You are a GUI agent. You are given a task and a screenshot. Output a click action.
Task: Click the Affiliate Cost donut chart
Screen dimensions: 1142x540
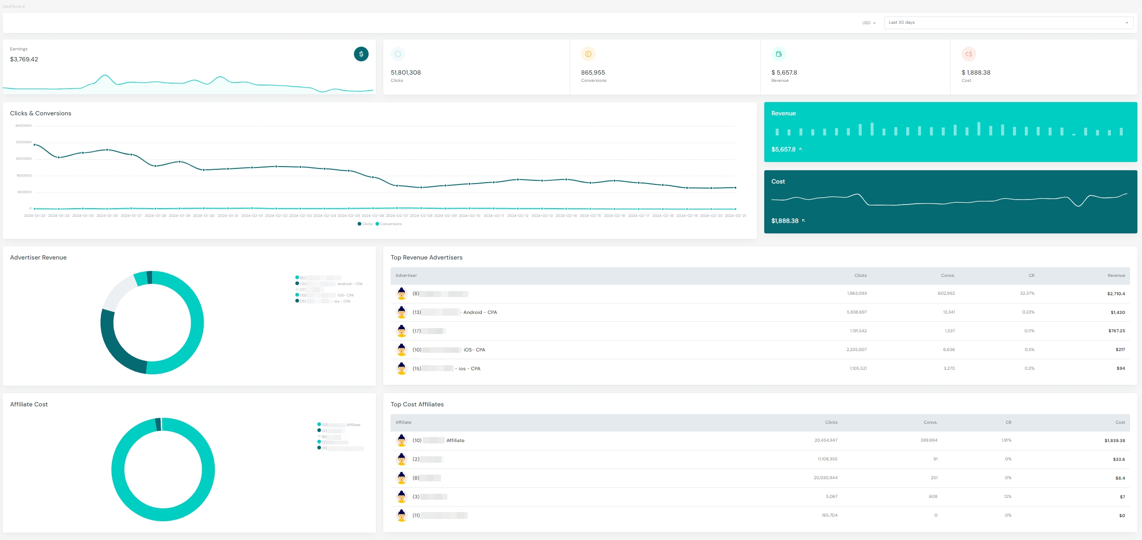coord(163,470)
